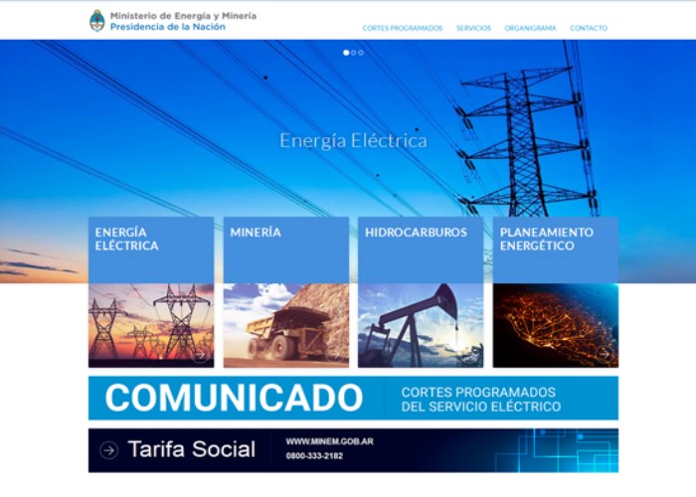The image size is (696, 497).
Task: Click the Energía Eléctrica slide heading
Action: [x=353, y=141]
